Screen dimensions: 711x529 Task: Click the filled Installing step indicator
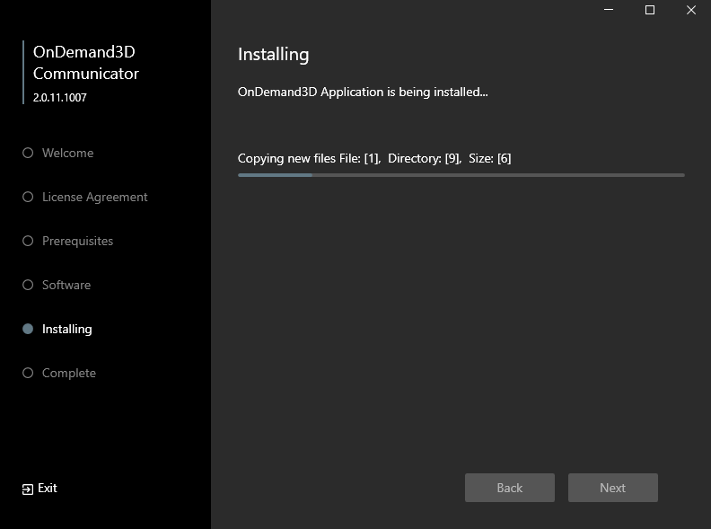28,329
